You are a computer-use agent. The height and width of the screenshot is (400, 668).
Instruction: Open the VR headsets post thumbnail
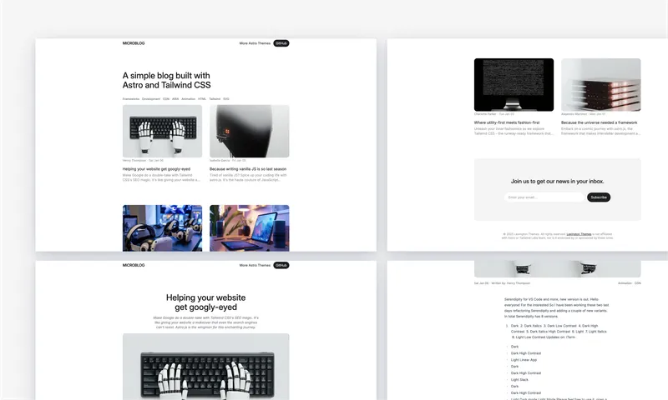[162, 227]
